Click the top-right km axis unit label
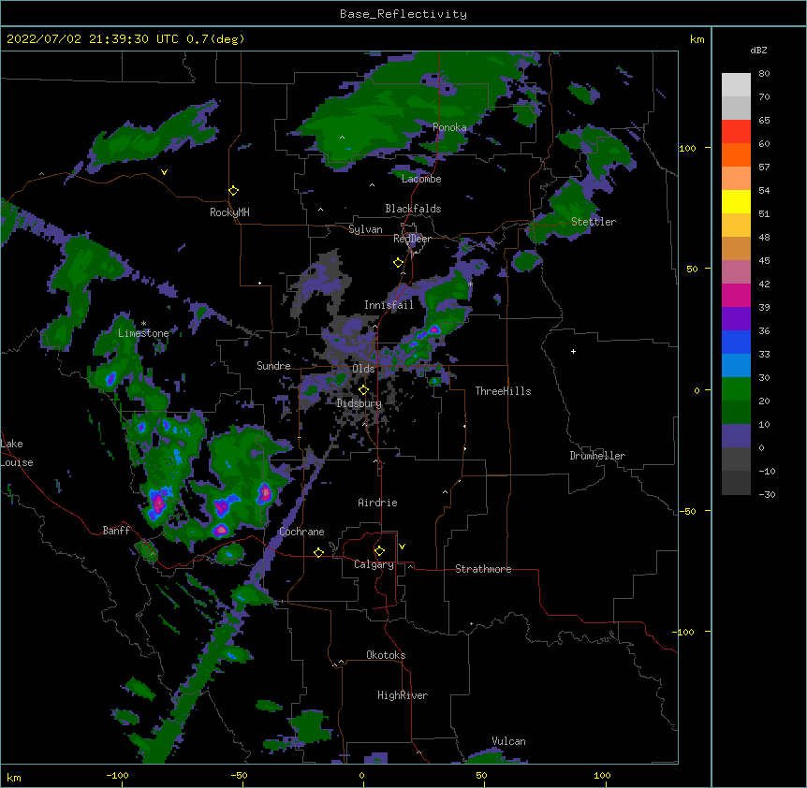The height and width of the screenshot is (788, 807). (x=697, y=39)
